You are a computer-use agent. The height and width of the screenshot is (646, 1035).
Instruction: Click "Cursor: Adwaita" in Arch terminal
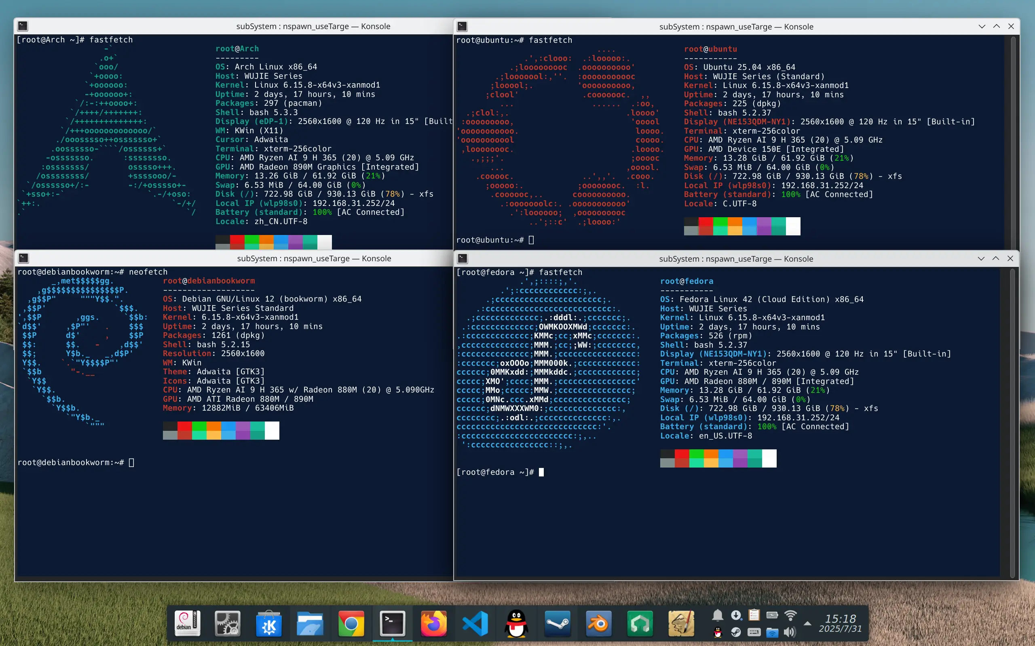click(251, 139)
